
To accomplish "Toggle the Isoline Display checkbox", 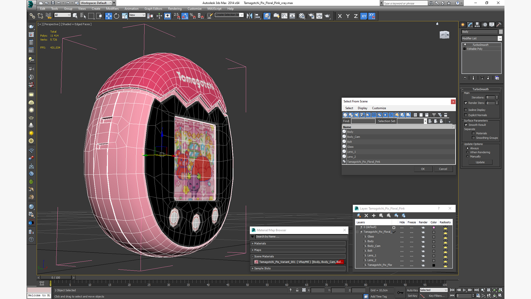I will [466, 110].
